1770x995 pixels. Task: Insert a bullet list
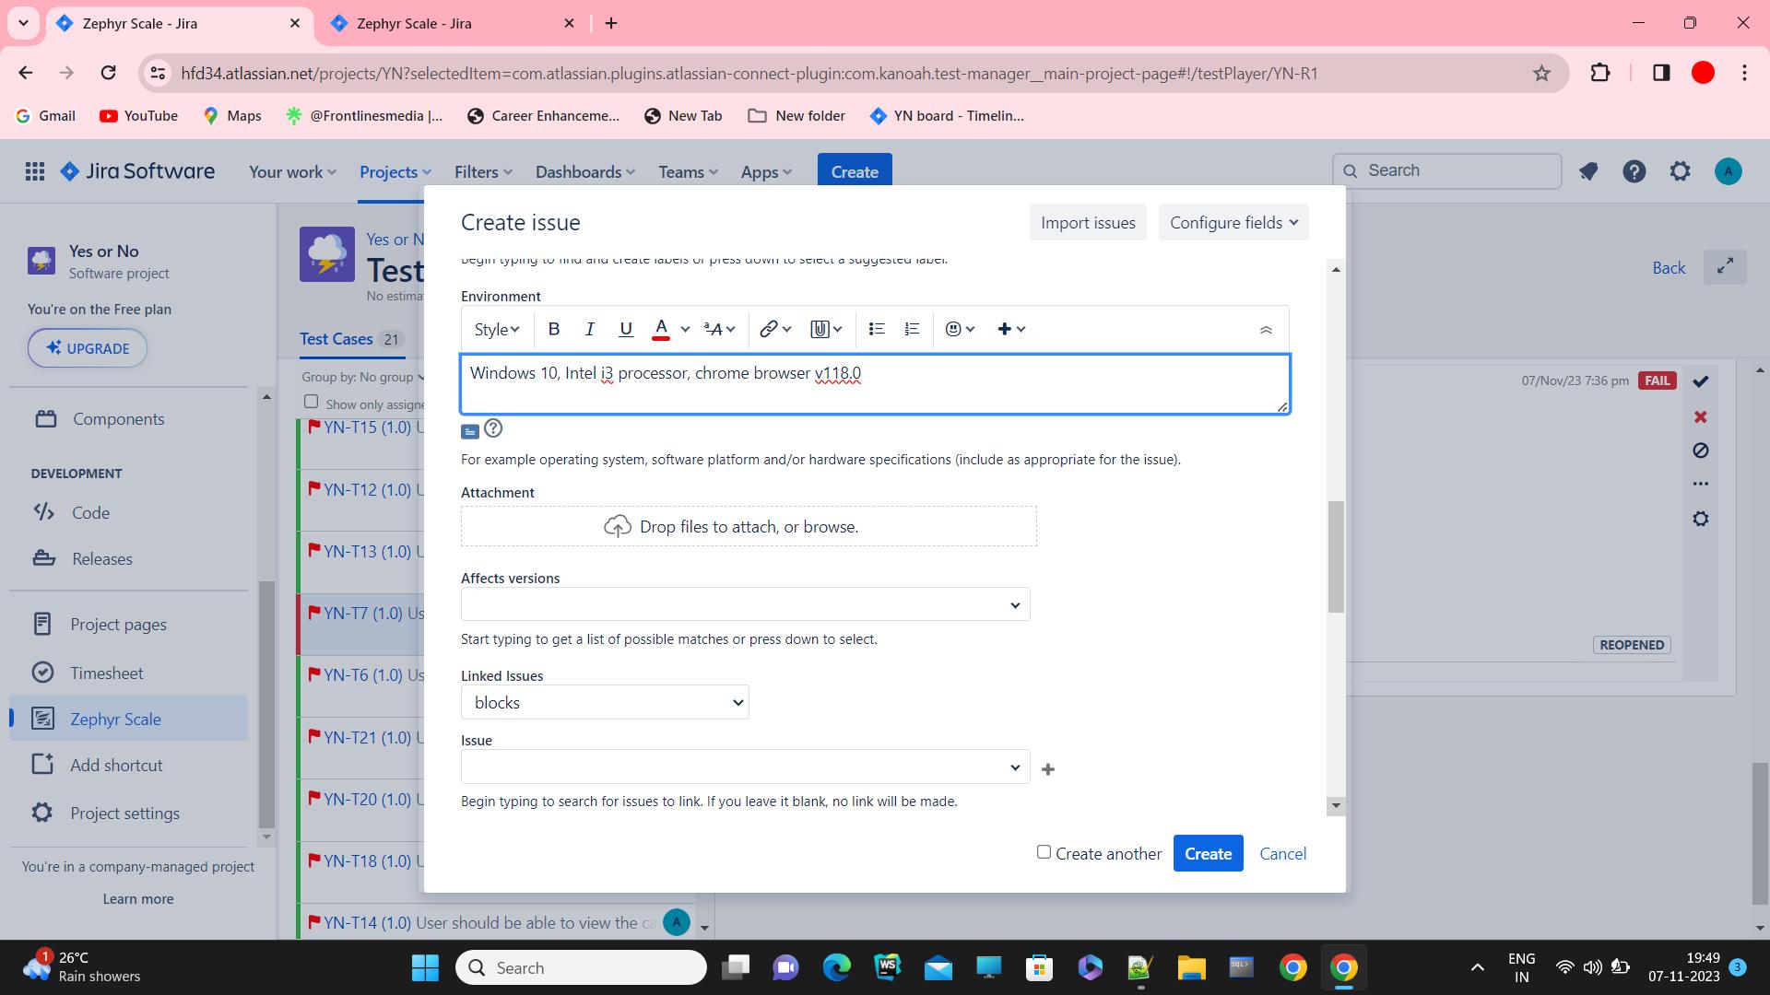coord(877,329)
